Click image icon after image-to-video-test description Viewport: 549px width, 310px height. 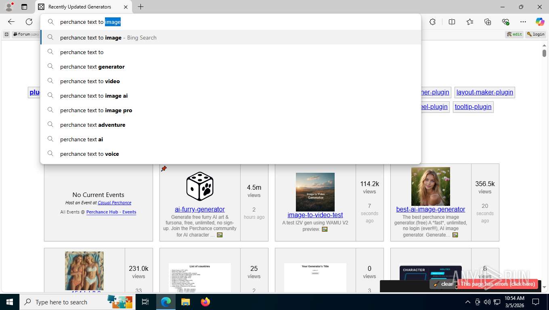click(325, 229)
